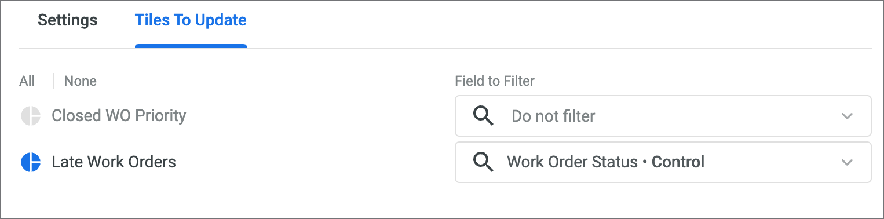The height and width of the screenshot is (219, 884).
Task: Click the Late Work Orders tile name
Action: (x=114, y=162)
